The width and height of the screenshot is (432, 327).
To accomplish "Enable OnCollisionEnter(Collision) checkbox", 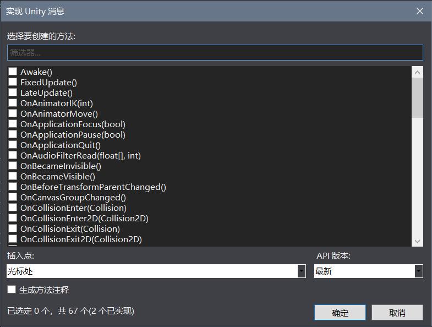I will click(13, 208).
